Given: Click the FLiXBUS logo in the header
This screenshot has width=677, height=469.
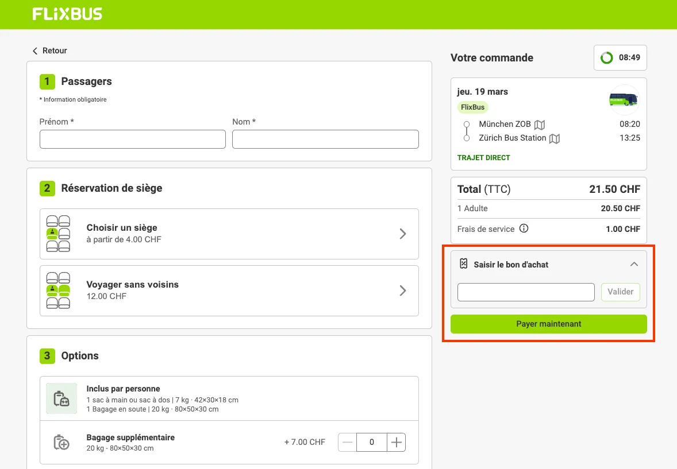Looking at the screenshot, I should click(67, 14).
